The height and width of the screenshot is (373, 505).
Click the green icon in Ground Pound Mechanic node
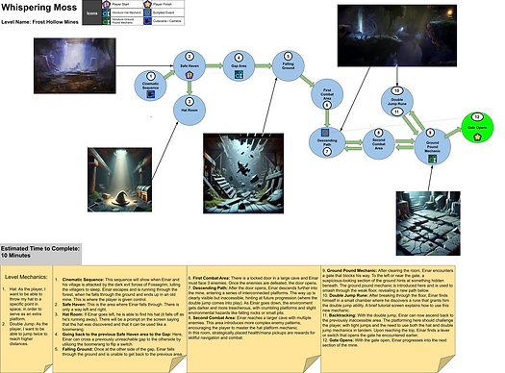click(432, 159)
